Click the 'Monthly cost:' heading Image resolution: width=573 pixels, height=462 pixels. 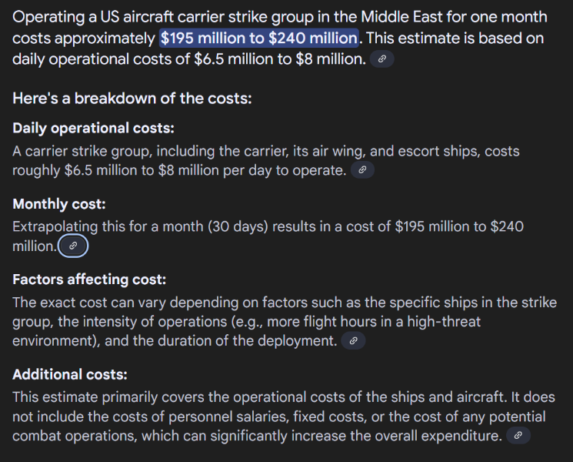coord(59,204)
